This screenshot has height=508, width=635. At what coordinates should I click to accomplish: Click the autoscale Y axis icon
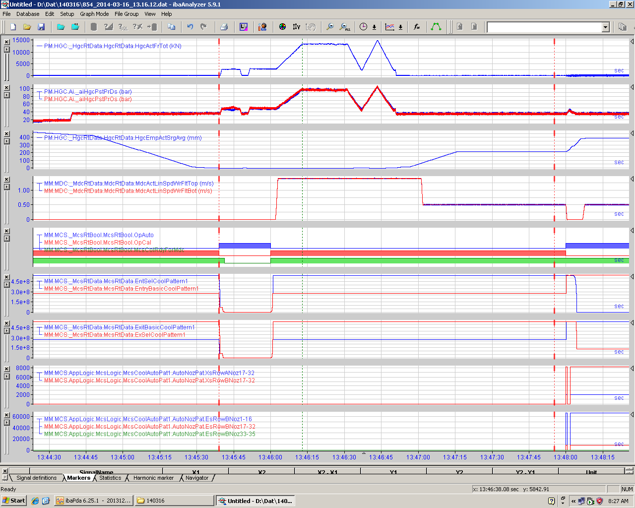pos(296,27)
